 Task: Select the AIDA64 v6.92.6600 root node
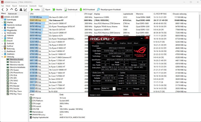pos(10,17)
